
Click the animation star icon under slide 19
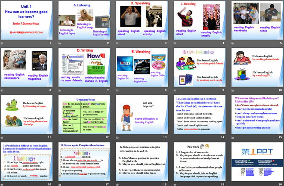(175, 185)
